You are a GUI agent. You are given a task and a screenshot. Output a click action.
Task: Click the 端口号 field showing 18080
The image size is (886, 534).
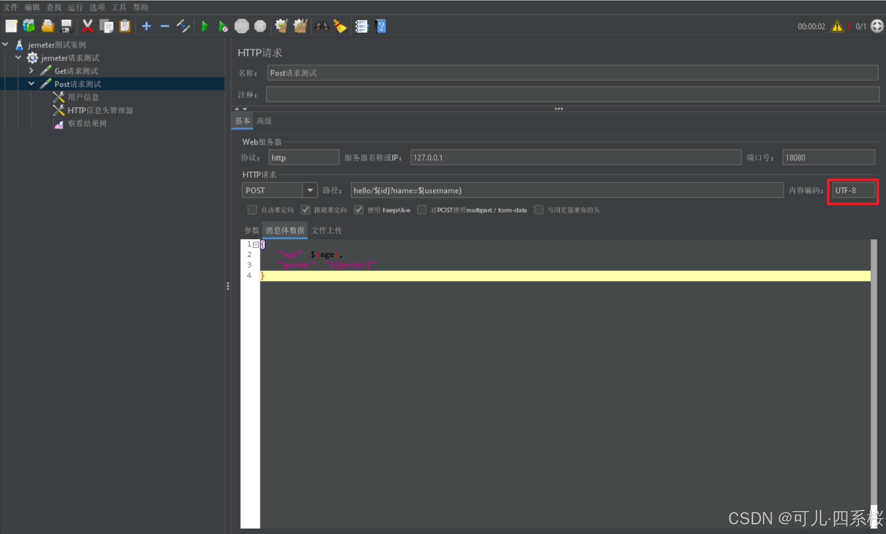(x=828, y=157)
